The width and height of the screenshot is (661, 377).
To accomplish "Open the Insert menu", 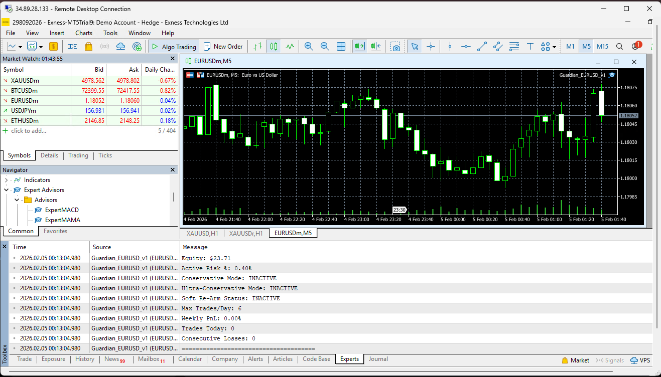I will tap(57, 33).
